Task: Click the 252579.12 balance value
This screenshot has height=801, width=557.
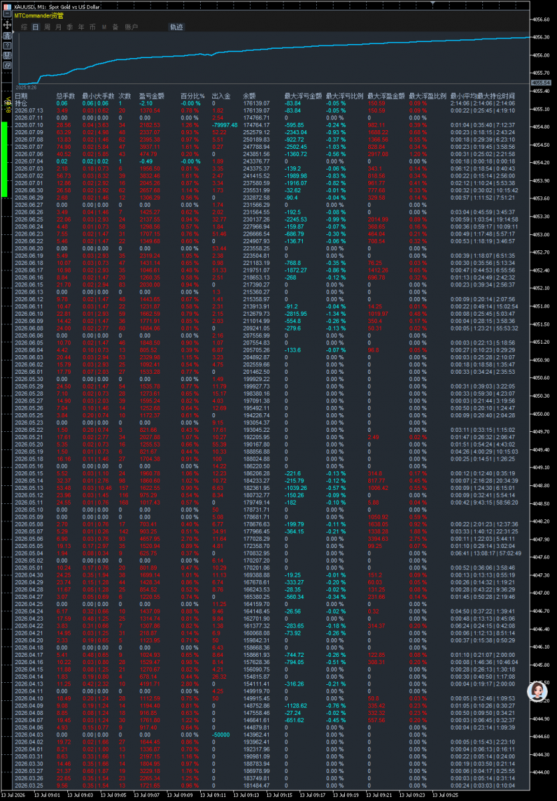Action: point(256,132)
